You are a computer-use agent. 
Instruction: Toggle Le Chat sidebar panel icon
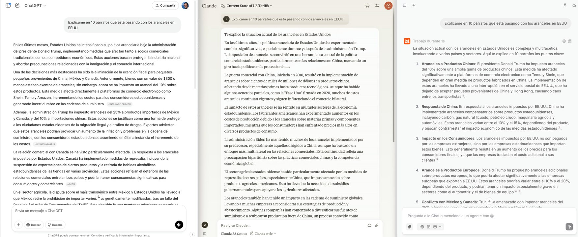point(405,5)
